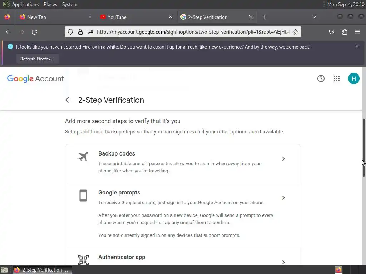Image resolution: width=366 pixels, height=274 pixels.
Task: Close the New Tab tab
Action: coord(90,17)
